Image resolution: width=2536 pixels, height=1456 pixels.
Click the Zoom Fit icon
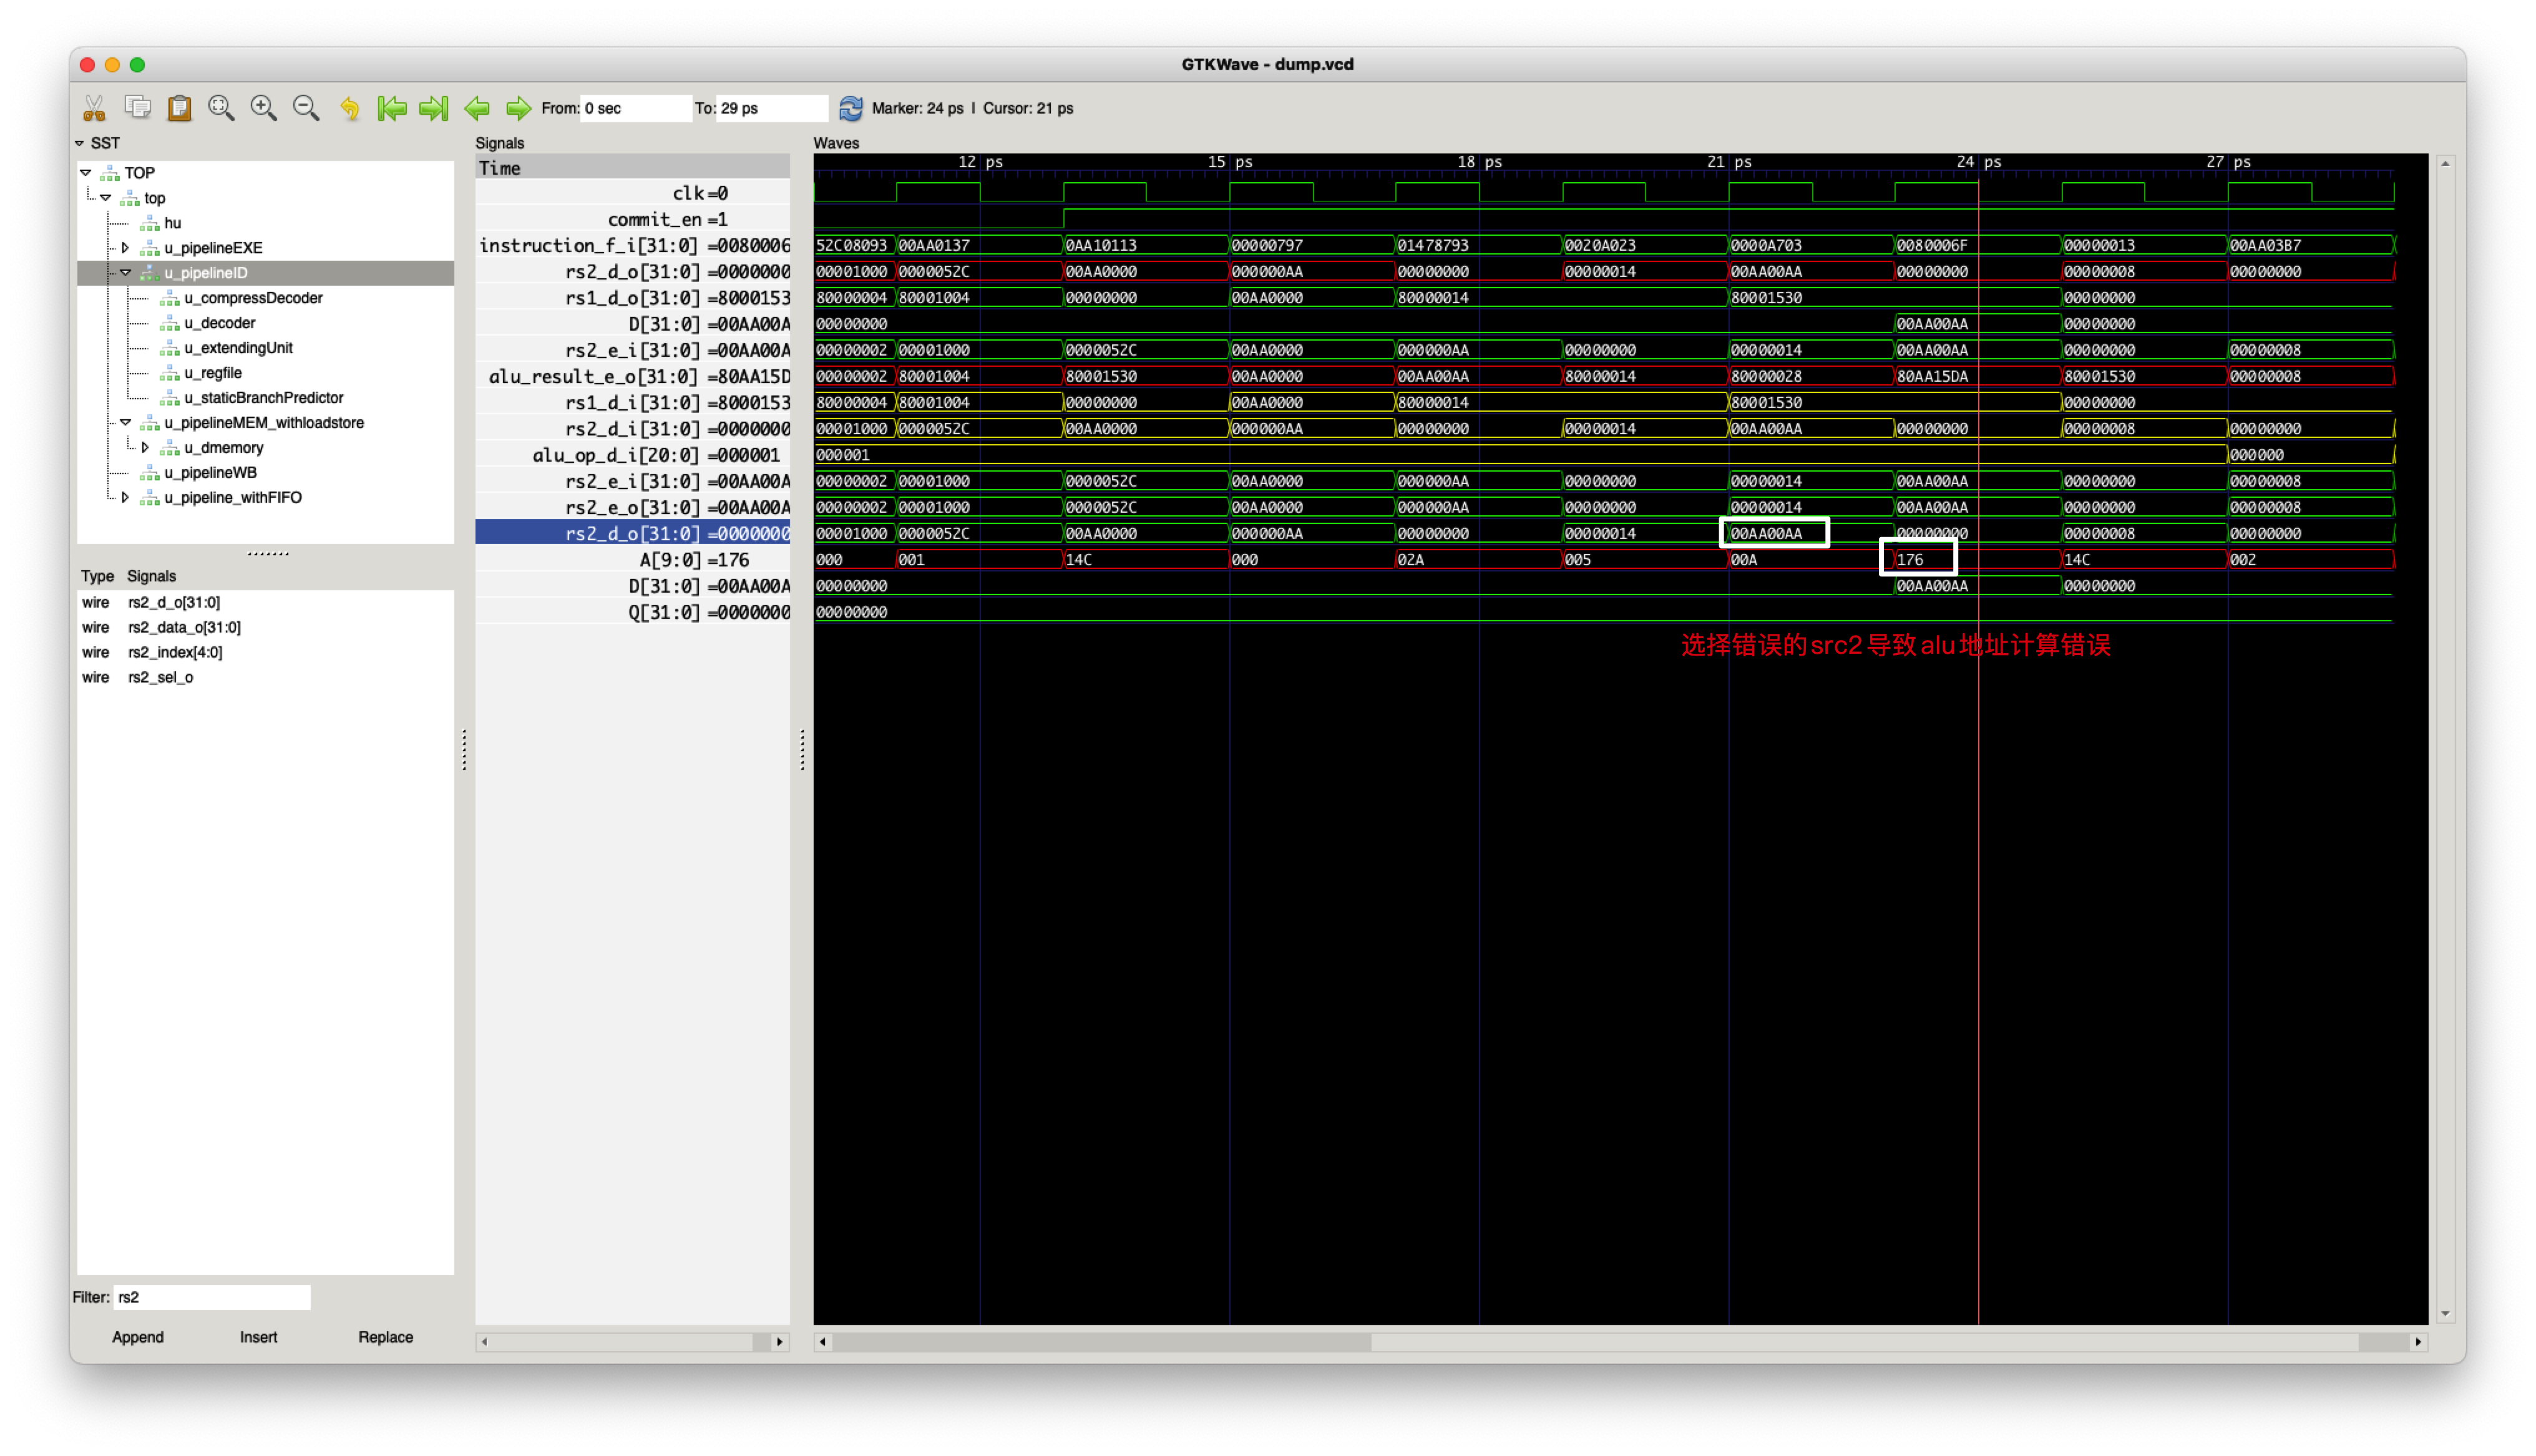221,108
